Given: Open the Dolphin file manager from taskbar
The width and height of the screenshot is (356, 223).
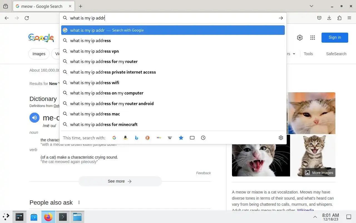Looking at the screenshot, I should (x=77, y=217).
